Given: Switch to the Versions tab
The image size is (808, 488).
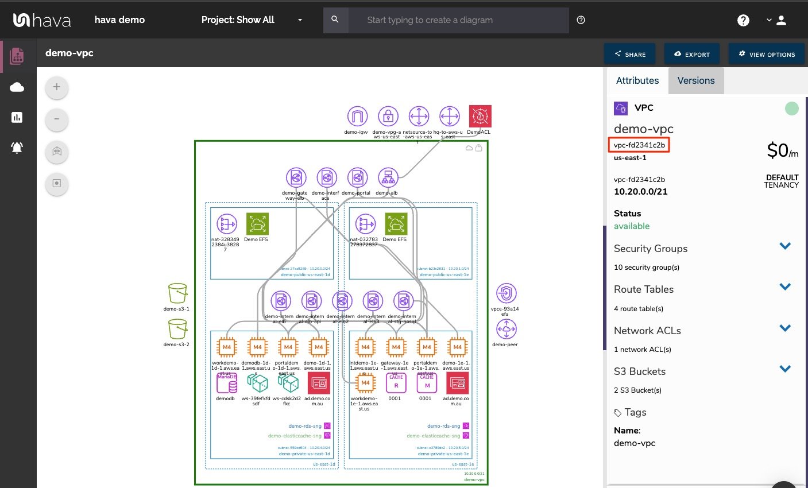Looking at the screenshot, I should point(695,80).
